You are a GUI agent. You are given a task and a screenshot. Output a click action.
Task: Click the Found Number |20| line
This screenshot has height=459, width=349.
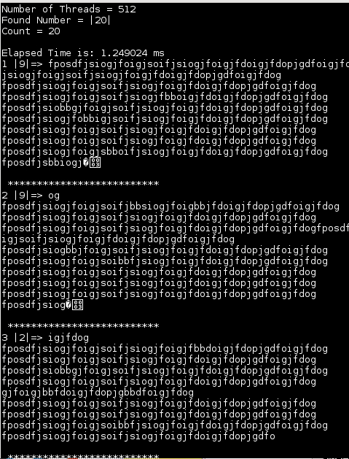coord(56,20)
